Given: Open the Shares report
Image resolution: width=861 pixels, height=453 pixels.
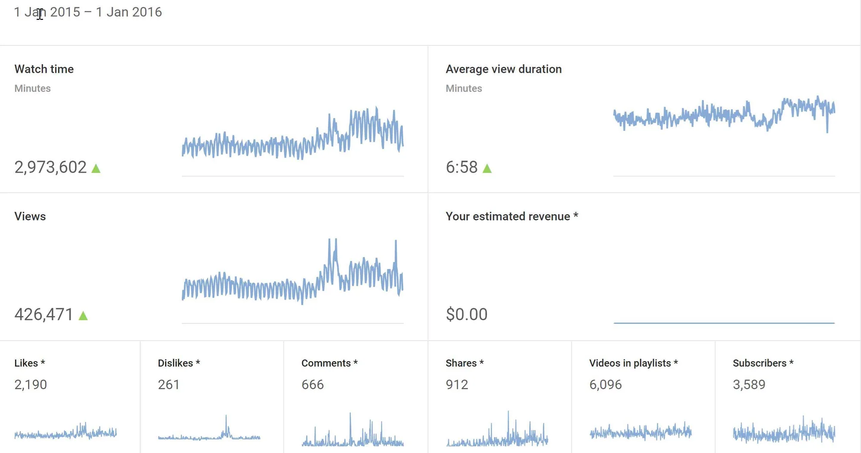Looking at the screenshot, I should [465, 363].
